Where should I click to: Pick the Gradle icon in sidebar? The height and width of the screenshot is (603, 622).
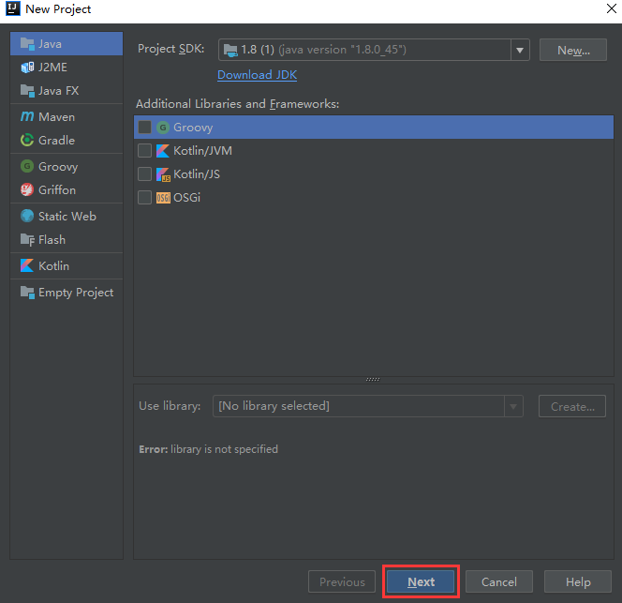[27, 140]
